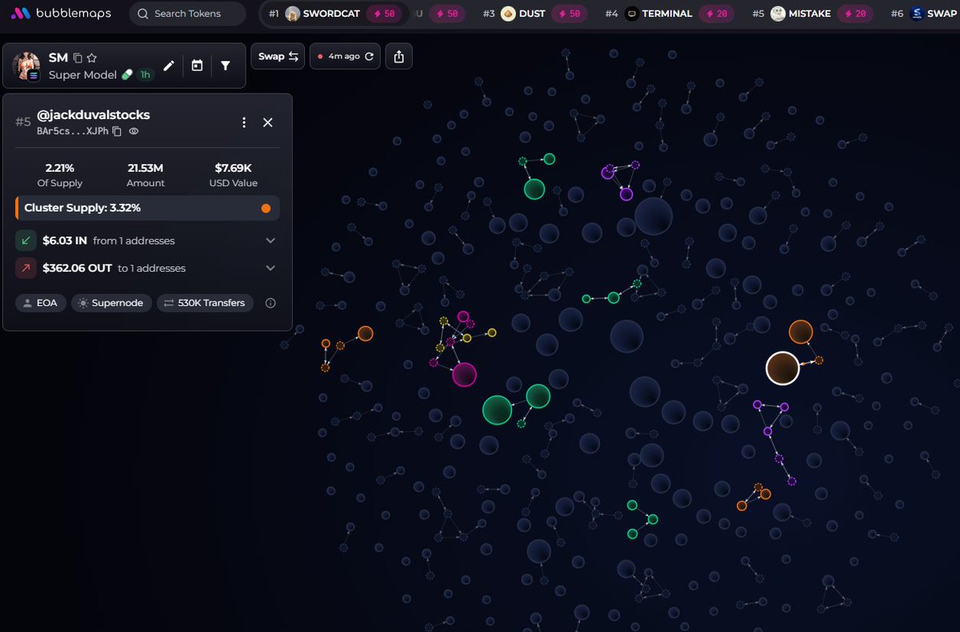Click the info icon beside 530K Transfers
Screen dimensions: 960x632
pyautogui.click(x=270, y=303)
